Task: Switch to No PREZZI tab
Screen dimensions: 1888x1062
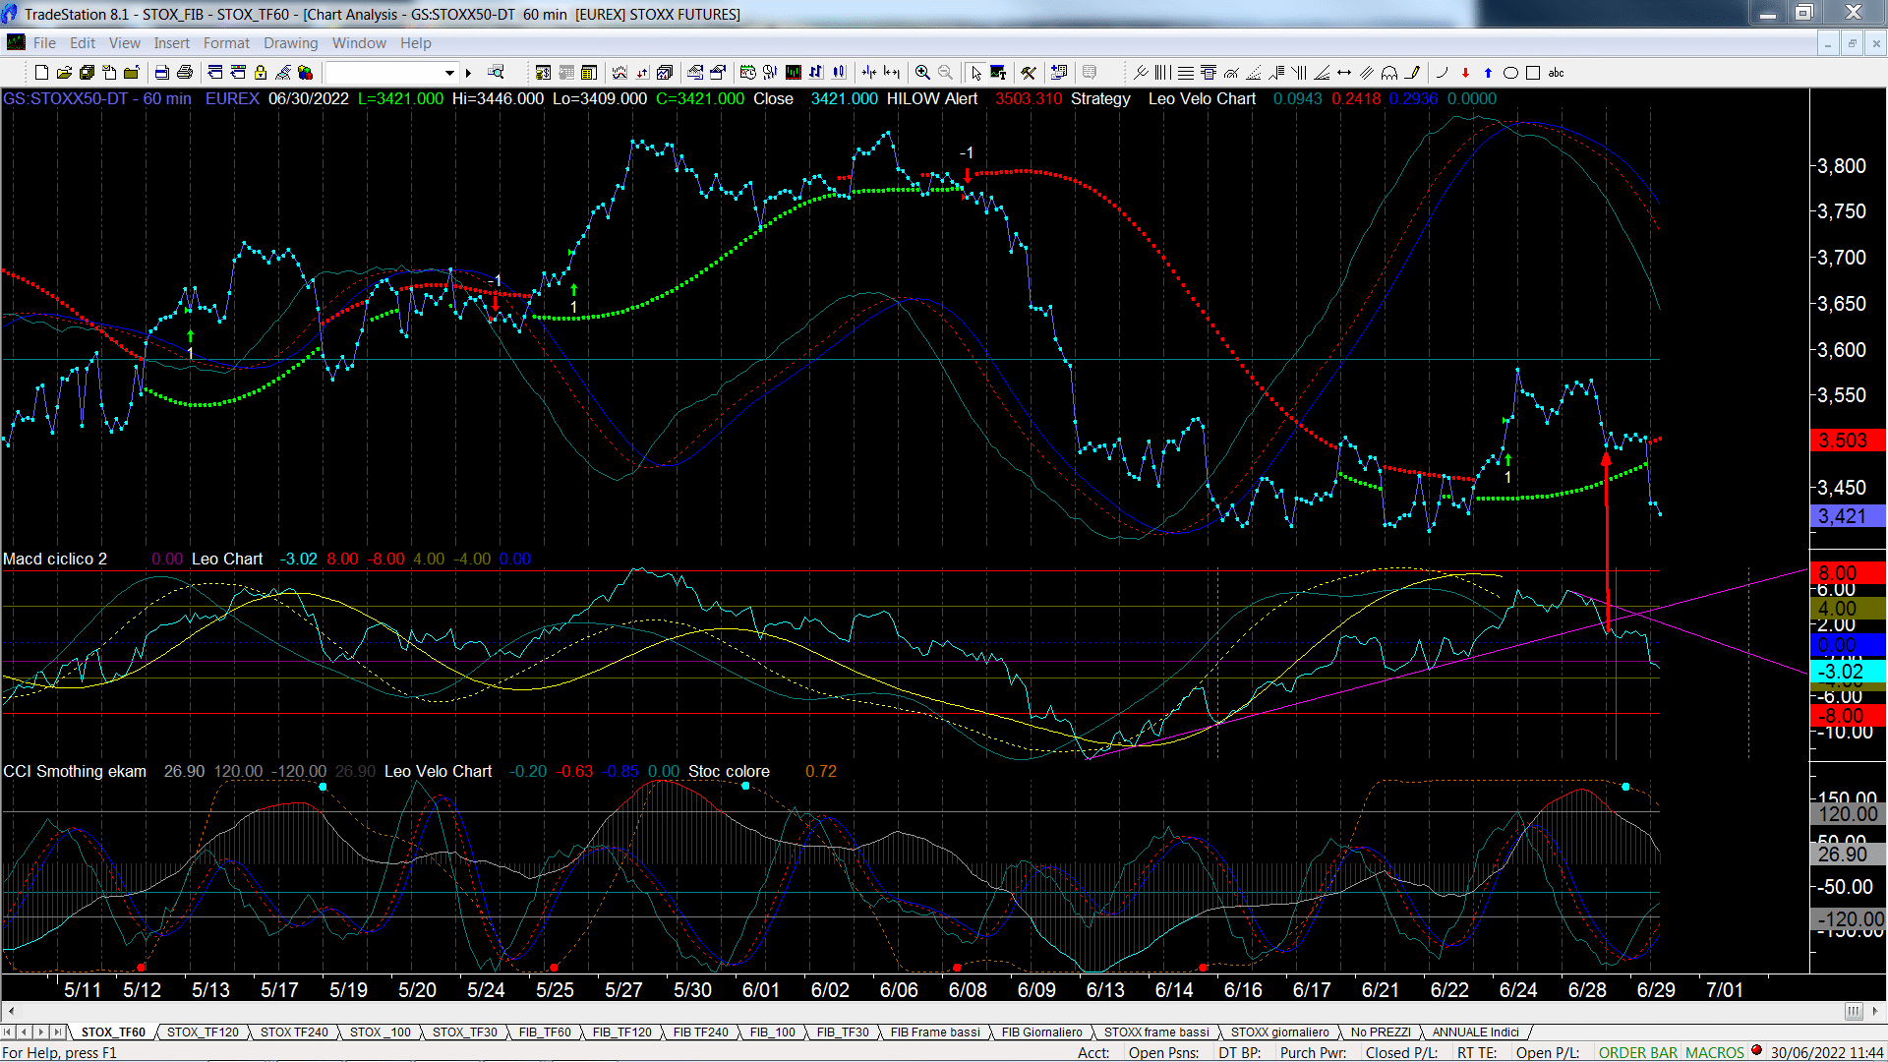Action: pyautogui.click(x=1381, y=1032)
